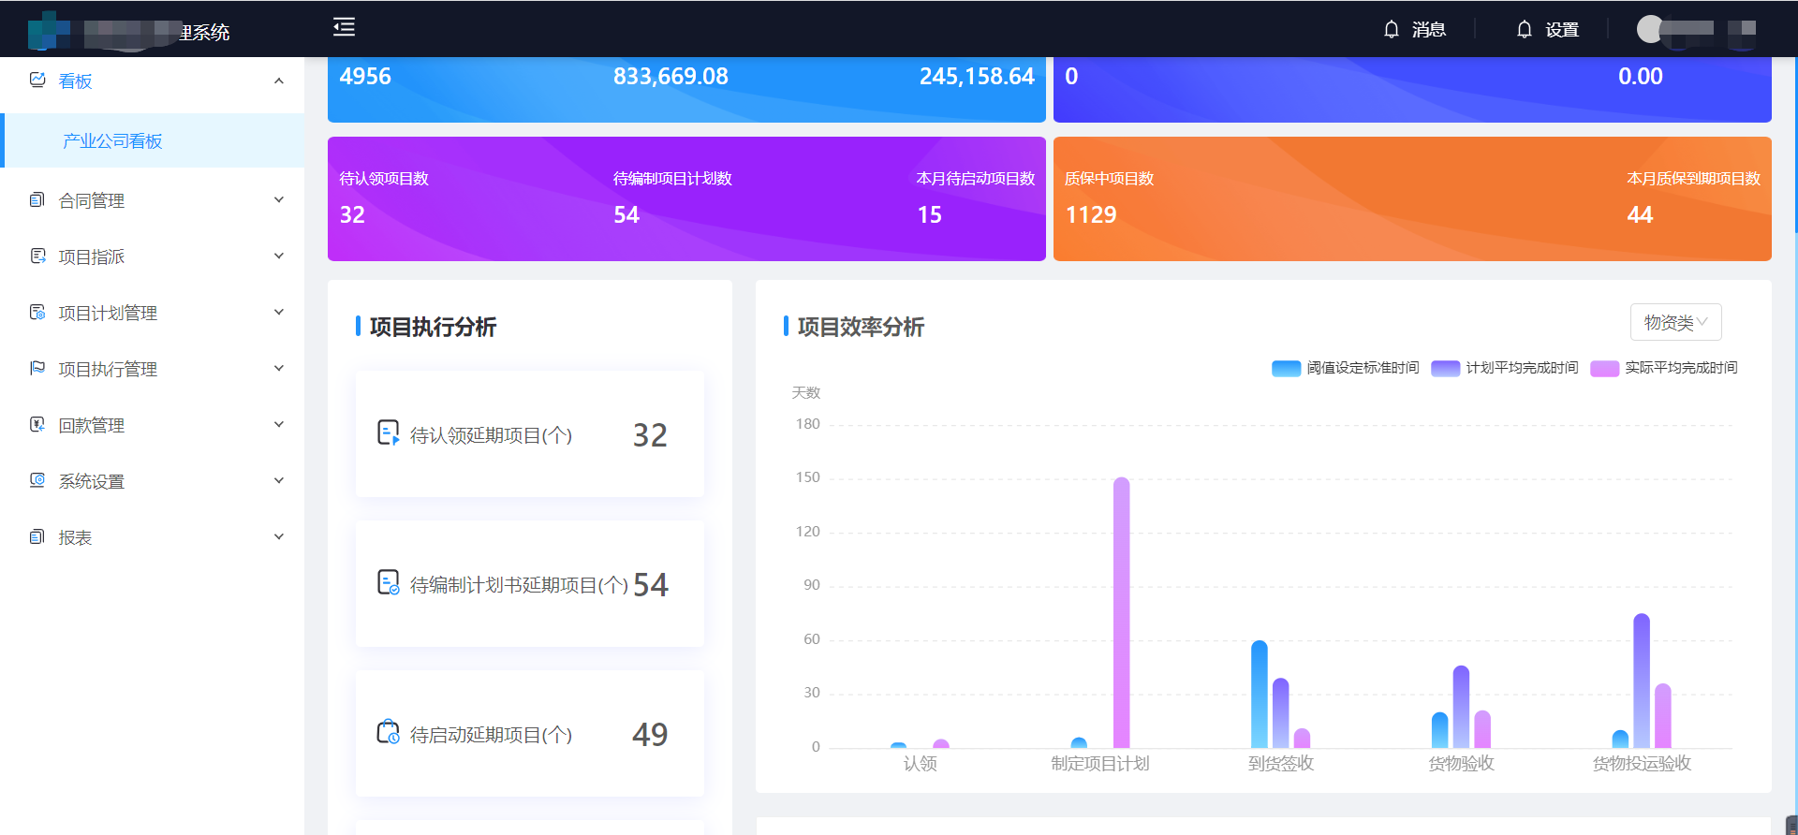The image size is (1798, 835).
Task: Click the tall pink bar for 制定项目计划
Action: point(1121,612)
